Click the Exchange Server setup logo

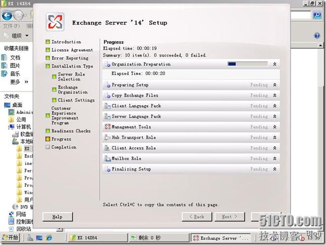(55, 22)
